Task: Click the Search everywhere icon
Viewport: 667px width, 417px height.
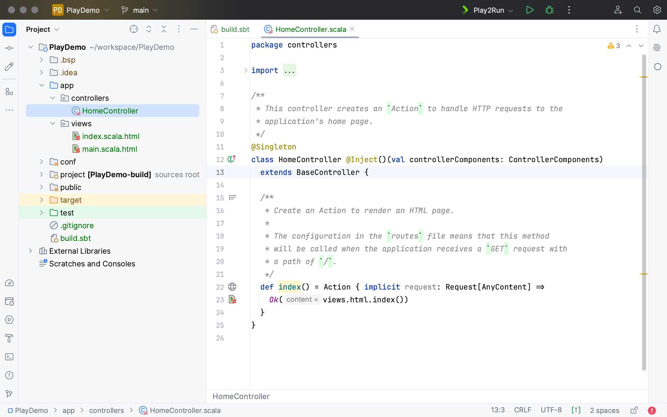Action: point(637,10)
